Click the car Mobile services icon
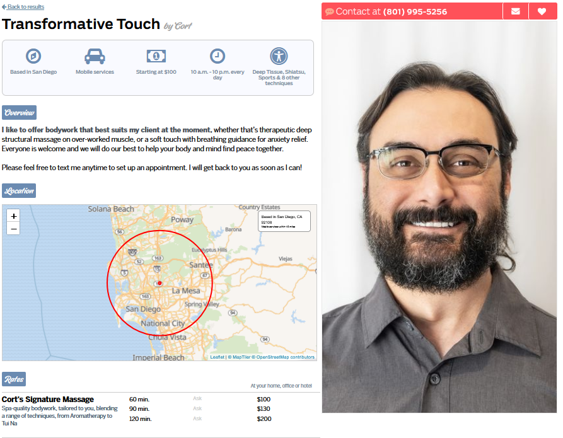 pos(95,56)
